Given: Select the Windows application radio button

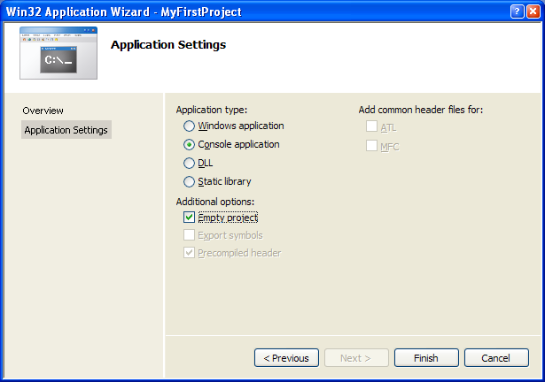Looking at the screenshot, I should click(189, 126).
